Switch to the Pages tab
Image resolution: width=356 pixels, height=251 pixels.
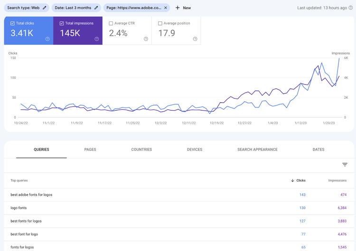point(90,149)
